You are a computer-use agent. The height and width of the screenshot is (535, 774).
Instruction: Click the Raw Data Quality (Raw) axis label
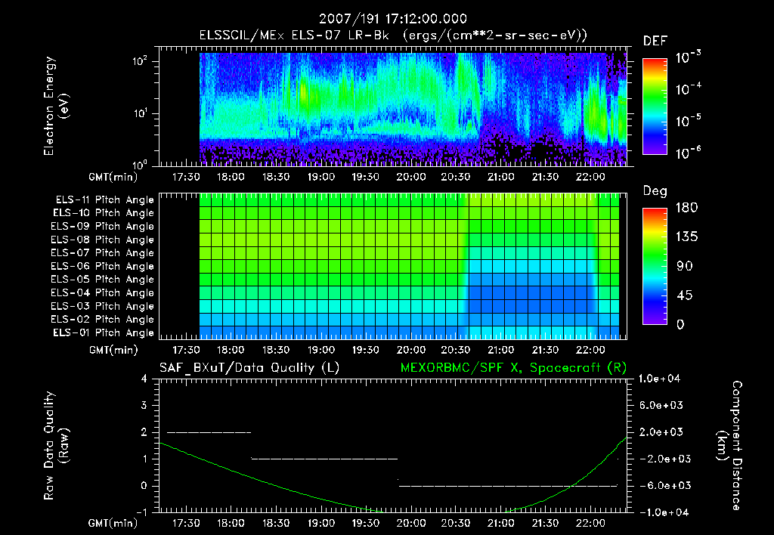56,446
